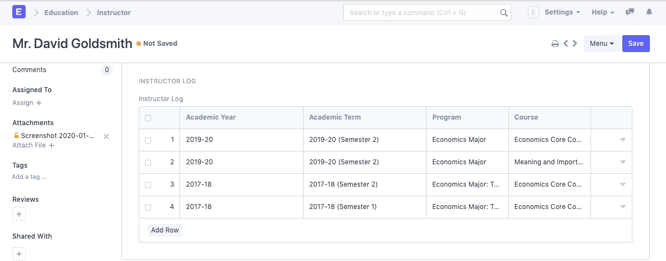Click the Save button
666x261 pixels.
636,44
